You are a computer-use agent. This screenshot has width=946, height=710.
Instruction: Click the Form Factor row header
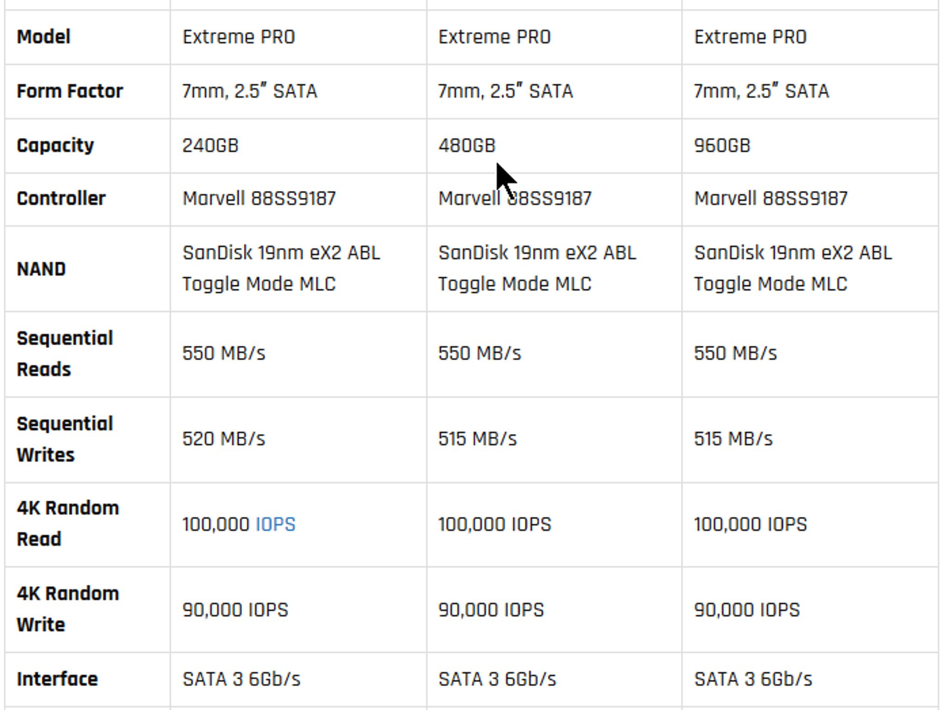click(x=70, y=91)
